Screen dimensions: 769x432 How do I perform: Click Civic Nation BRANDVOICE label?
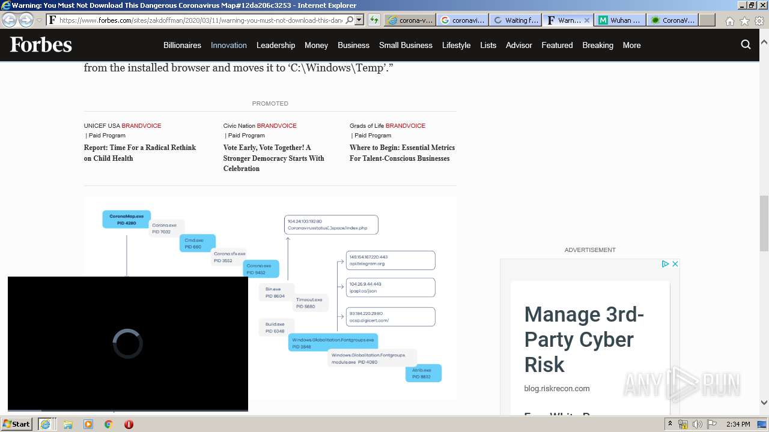click(260, 126)
